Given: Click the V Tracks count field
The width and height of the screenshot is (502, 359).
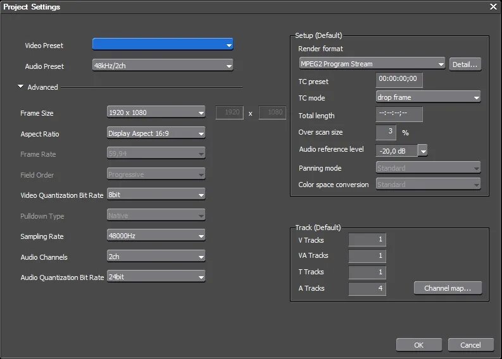Looking at the screenshot, I should coord(367,240).
